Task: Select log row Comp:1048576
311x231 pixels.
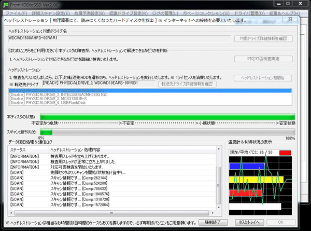Action: 112,194
